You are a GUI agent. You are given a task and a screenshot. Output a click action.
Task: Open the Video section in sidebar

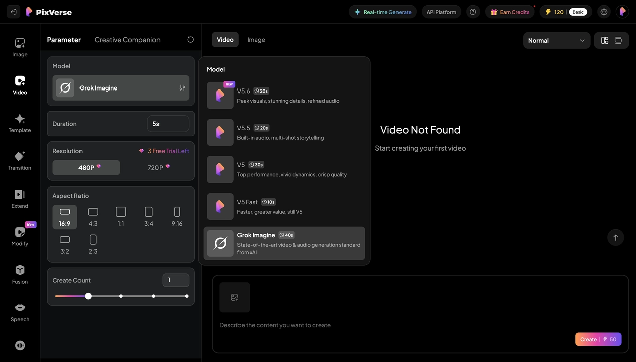coord(20,85)
